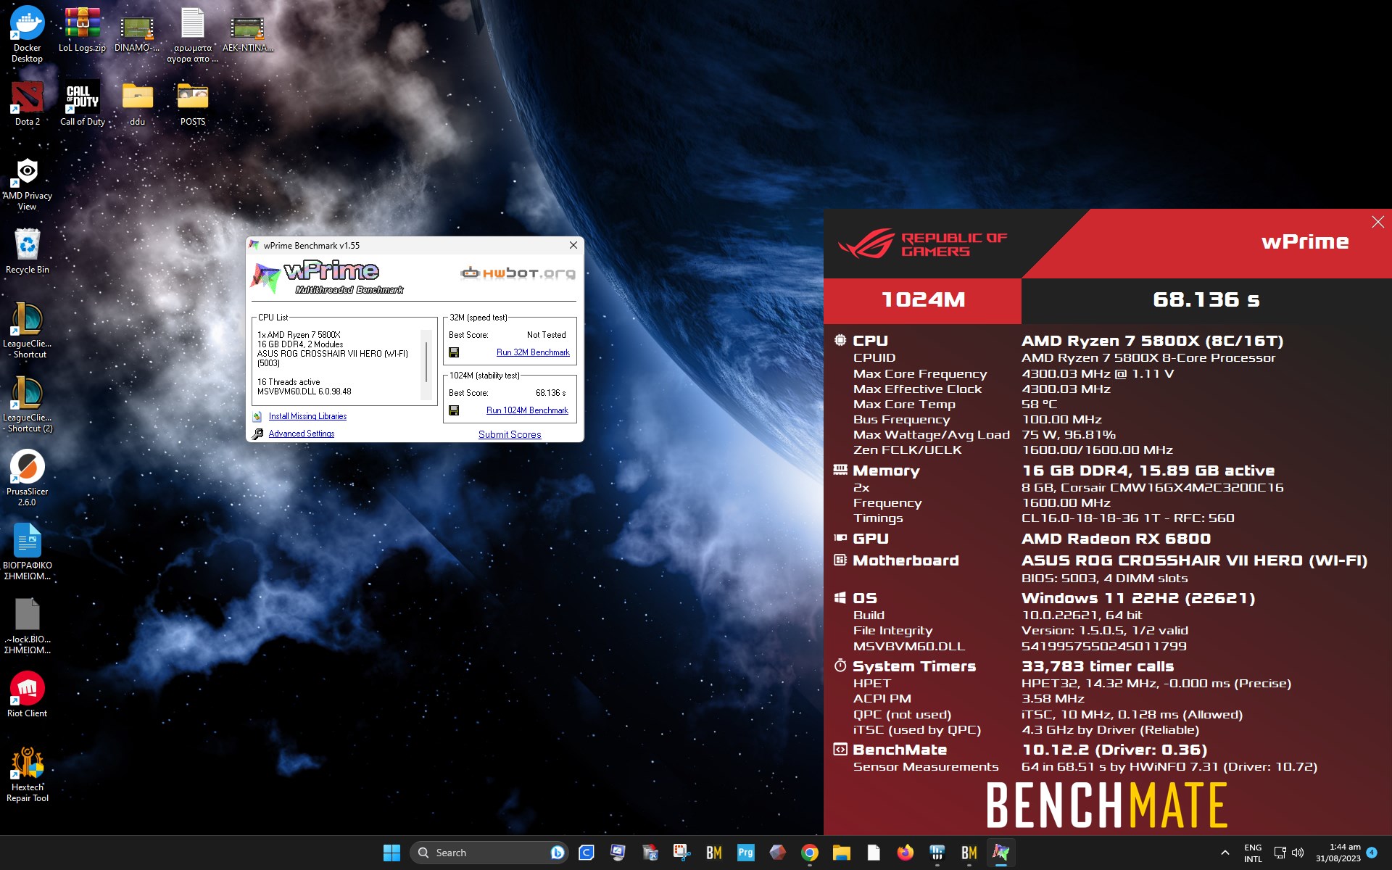Open the LoL Logs.zip archive
The width and height of the screenshot is (1392, 870).
point(82,30)
